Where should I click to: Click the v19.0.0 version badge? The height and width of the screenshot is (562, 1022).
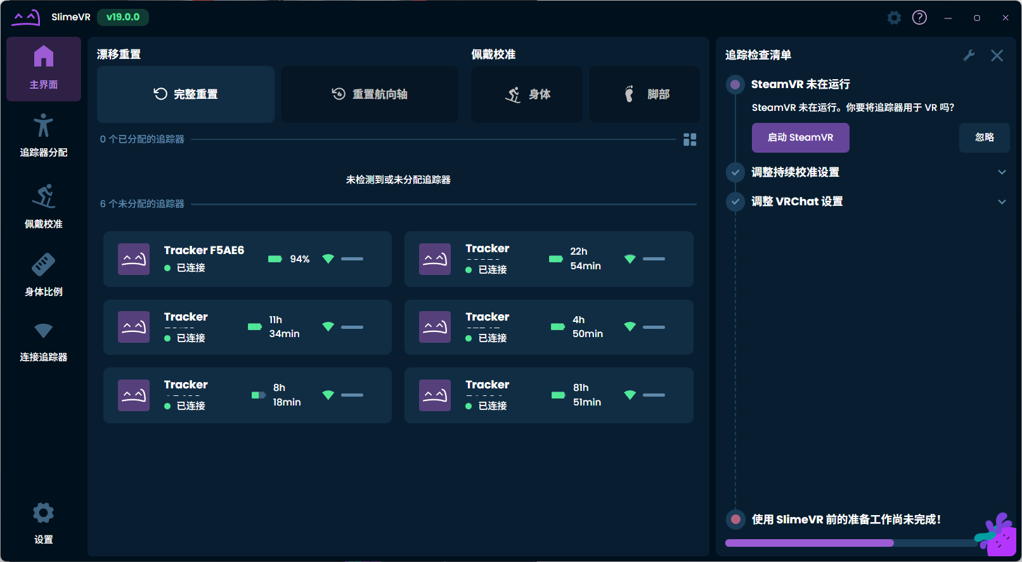coord(123,17)
